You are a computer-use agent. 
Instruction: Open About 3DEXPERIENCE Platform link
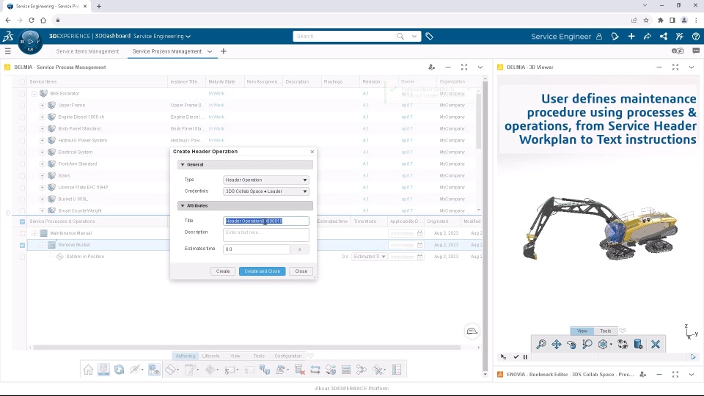click(x=351, y=389)
